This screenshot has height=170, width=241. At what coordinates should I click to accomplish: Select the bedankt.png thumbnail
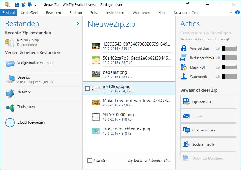click(x=95, y=74)
